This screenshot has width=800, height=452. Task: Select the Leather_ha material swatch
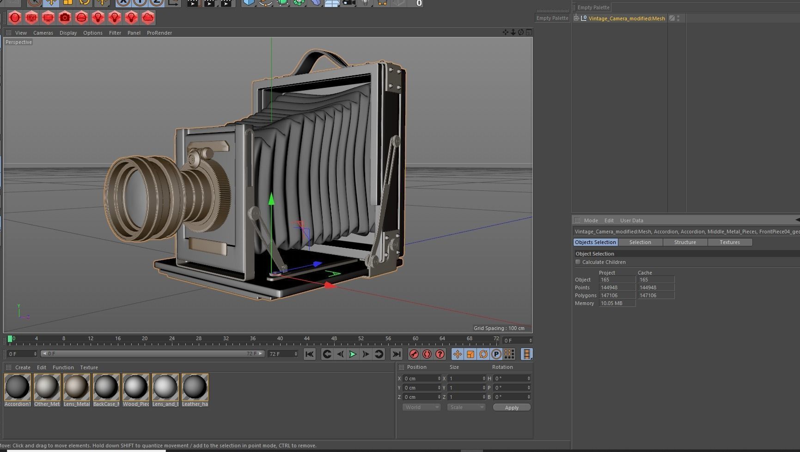pos(195,387)
